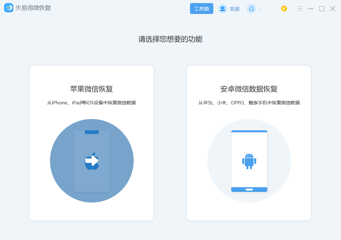The width and height of the screenshot is (341, 240).
Task: Click the 华为、小米、OPPO description text
Action: click(249, 103)
